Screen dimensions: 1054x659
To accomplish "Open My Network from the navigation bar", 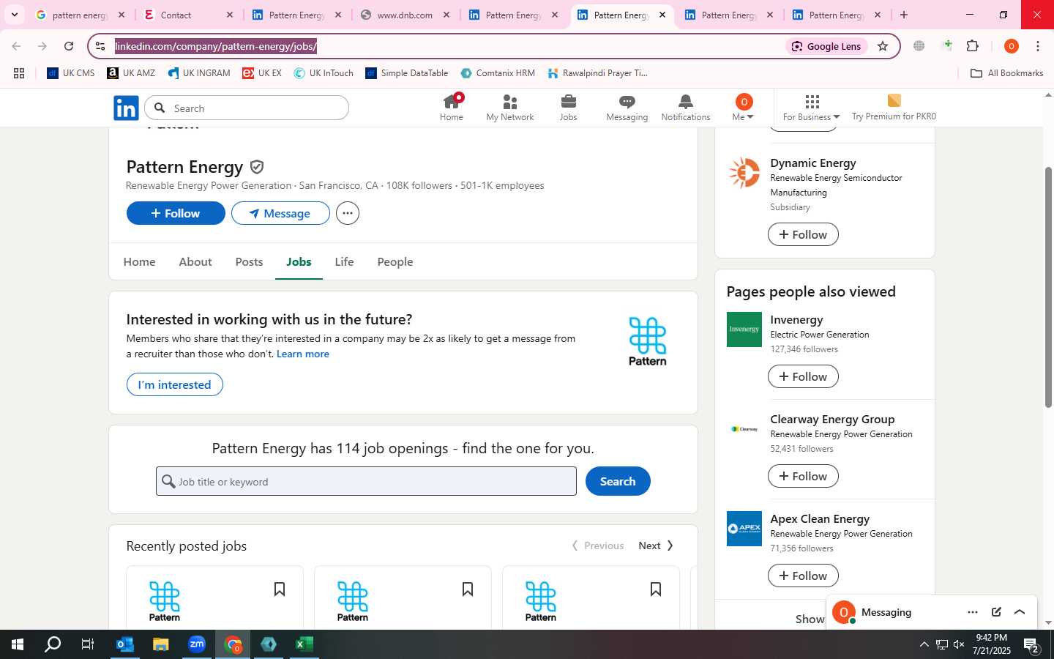I will pyautogui.click(x=510, y=108).
